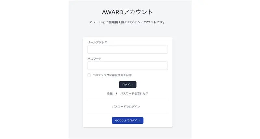Image resolution: width=260 pixels, height=139 pixels.
Task: Open the 登録 link
Action: point(110,93)
